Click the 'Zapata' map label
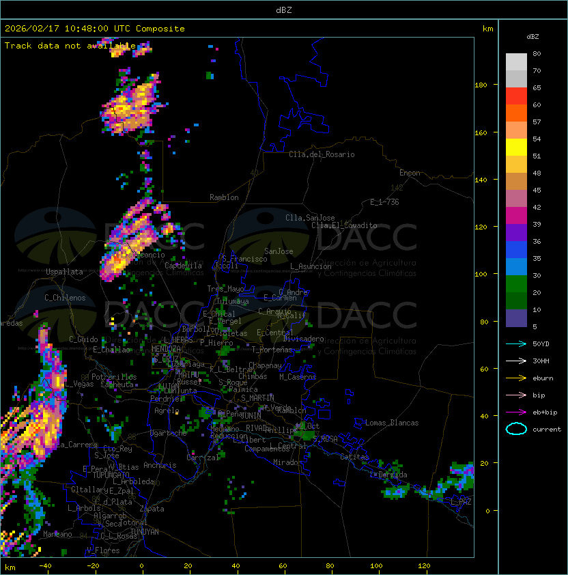Screen dimensions: 568x575 (x=152, y=509)
